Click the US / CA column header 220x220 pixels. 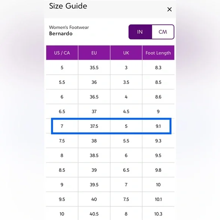pyautogui.click(x=62, y=53)
